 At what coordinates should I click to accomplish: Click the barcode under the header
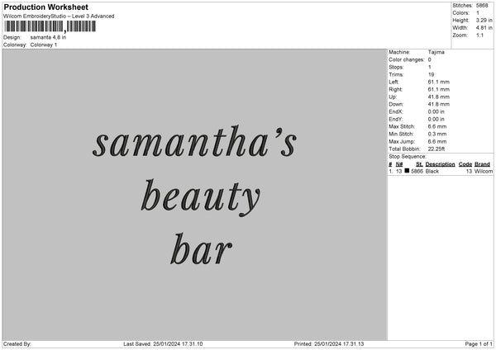[x=50, y=26]
